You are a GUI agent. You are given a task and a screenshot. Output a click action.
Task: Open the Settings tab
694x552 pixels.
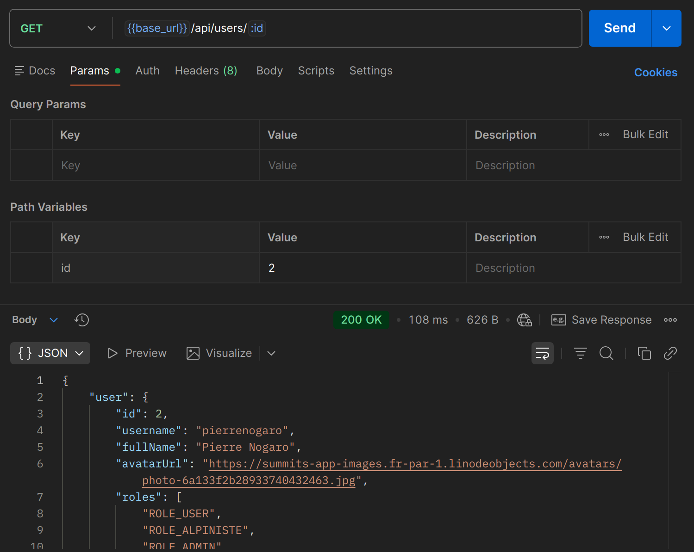pyautogui.click(x=371, y=71)
